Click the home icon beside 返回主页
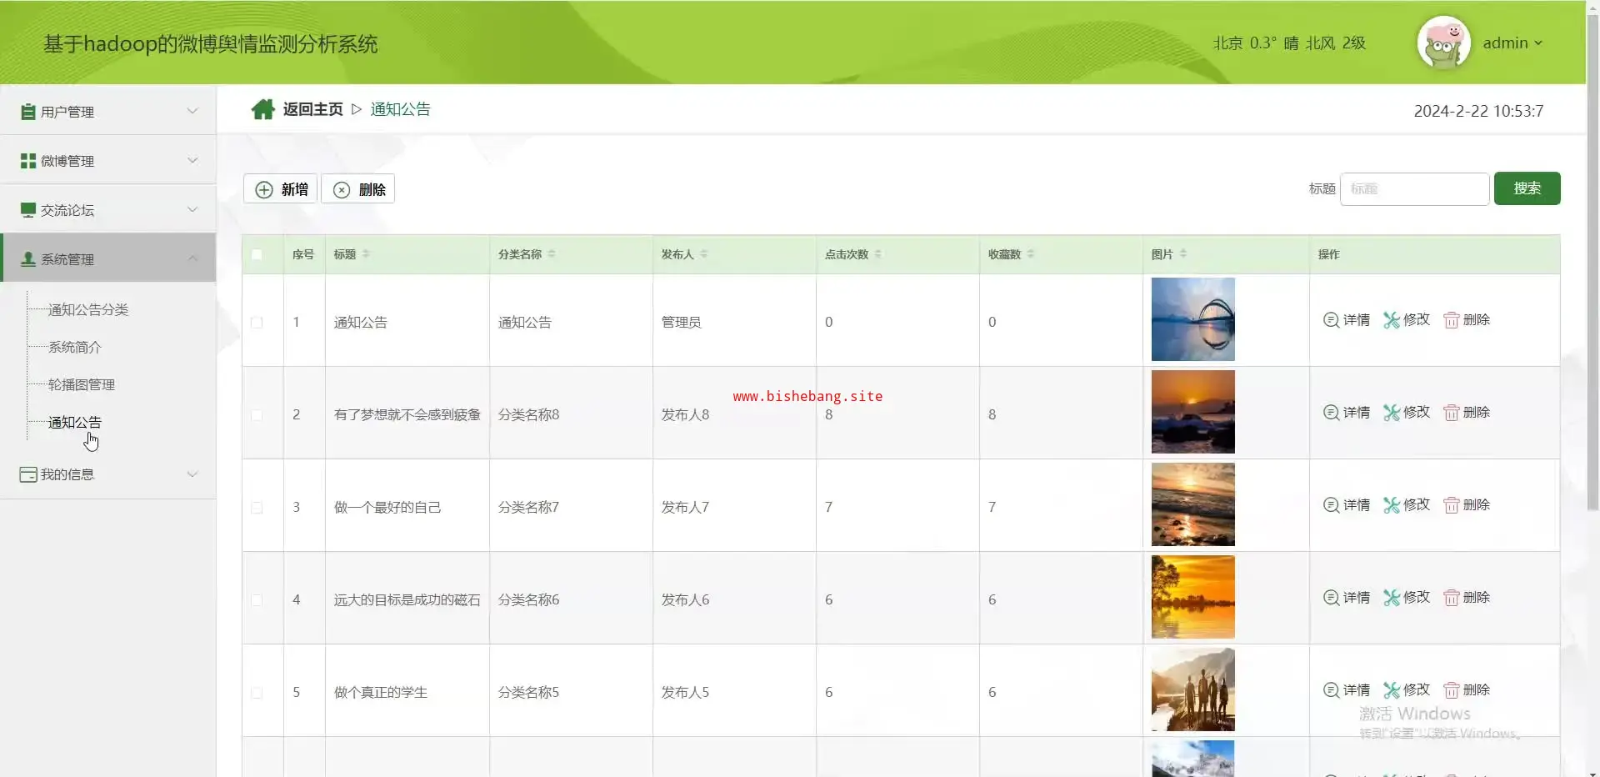 (262, 109)
